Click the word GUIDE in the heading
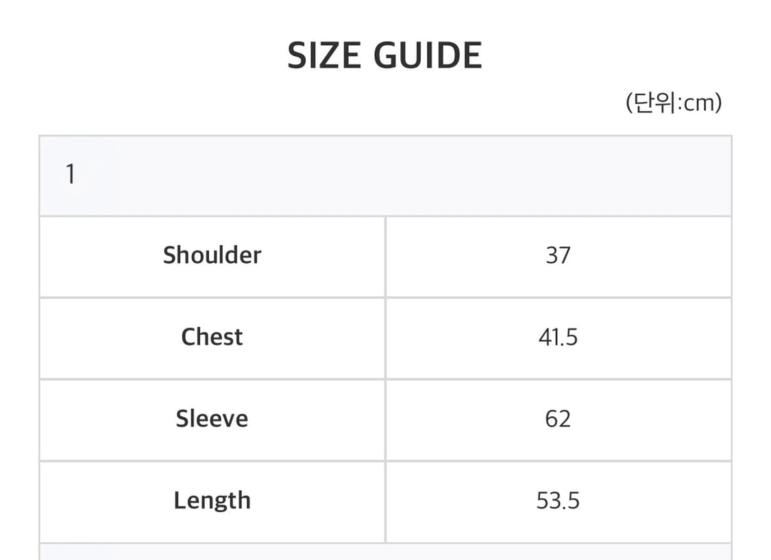Screen dimensions: 771x560 (x=427, y=55)
